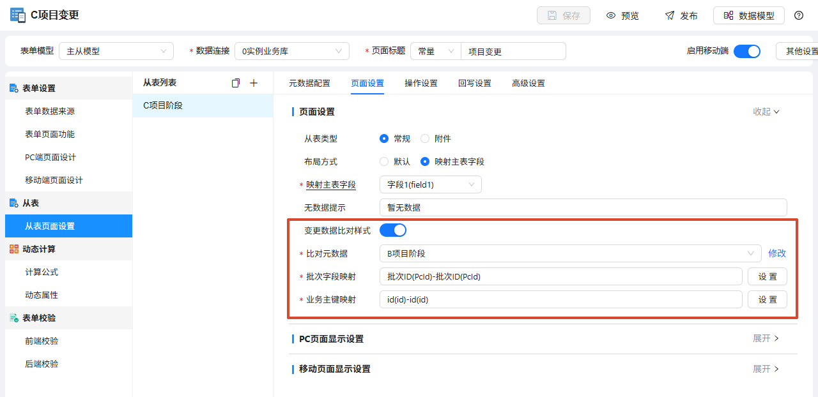Copy the sub-table using the duplicate icon
This screenshot has height=397, width=818.
[236, 83]
